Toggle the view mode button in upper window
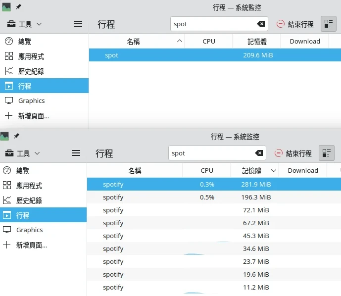 [328, 24]
